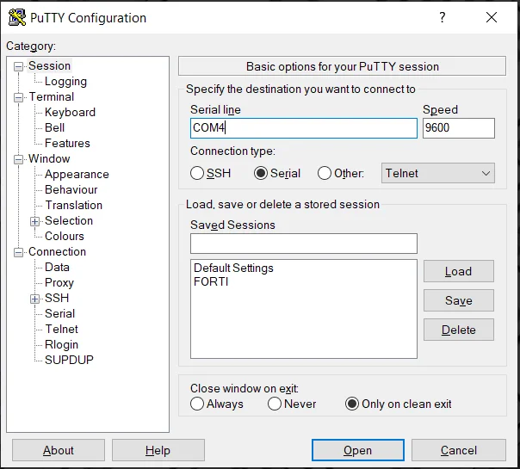Collapse the Session tree node
The image size is (520, 469).
pyautogui.click(x=18, y=66)
